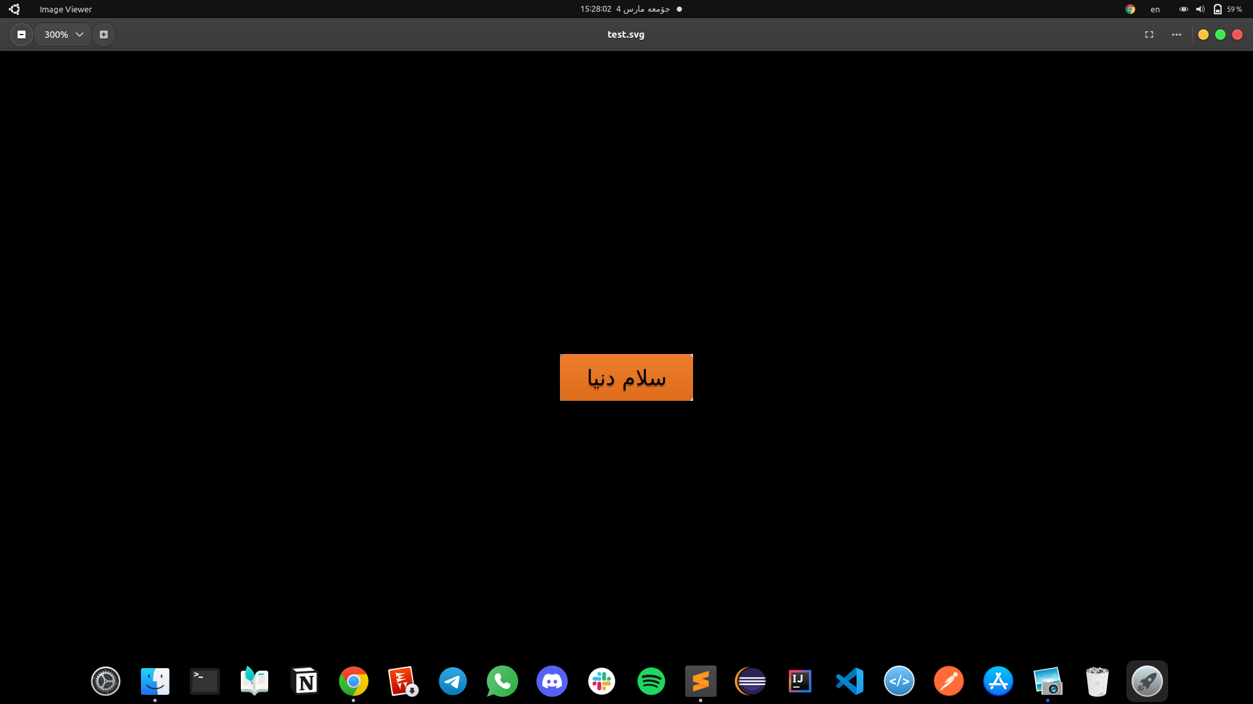The image size is (1253, 704).
Task: Open Notion from the dock
Action: pos(304,681)
